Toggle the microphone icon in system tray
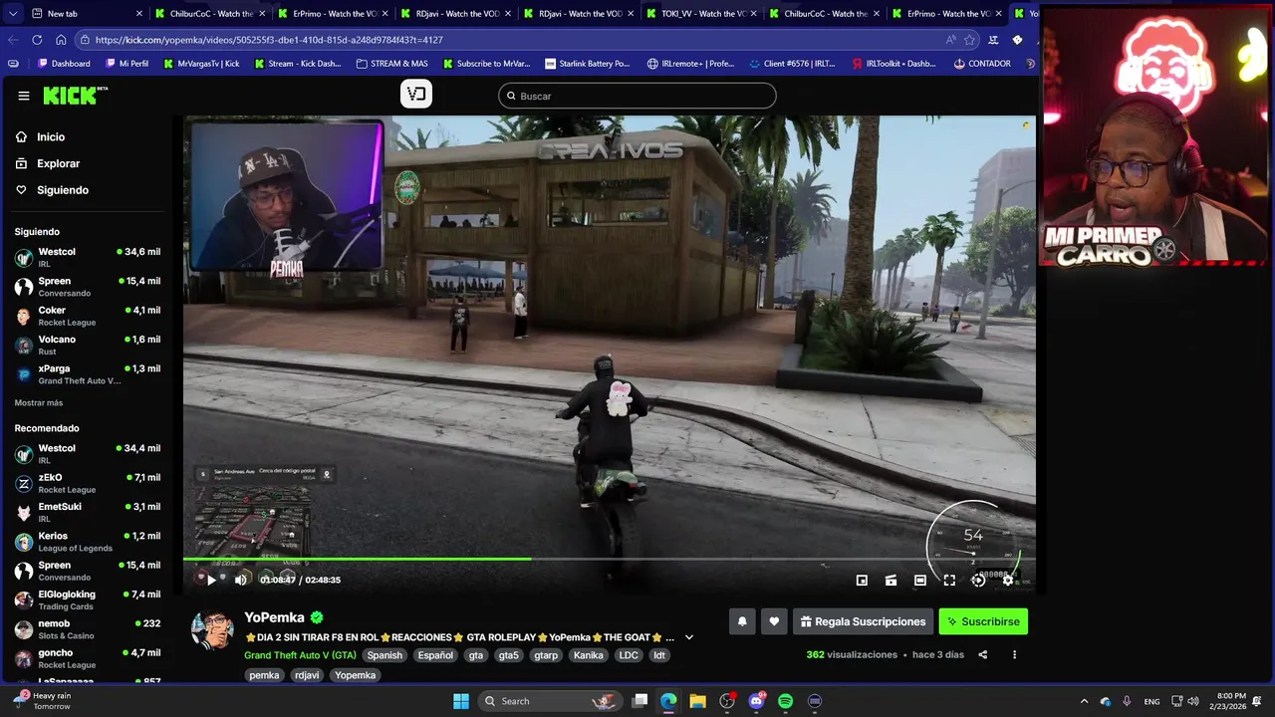Screen dimensions: 1275x717 click(1127, 701)
